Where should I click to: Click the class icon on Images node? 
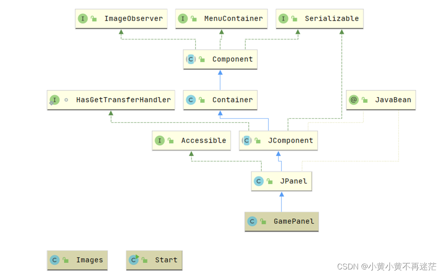click(x=54, y=260)
